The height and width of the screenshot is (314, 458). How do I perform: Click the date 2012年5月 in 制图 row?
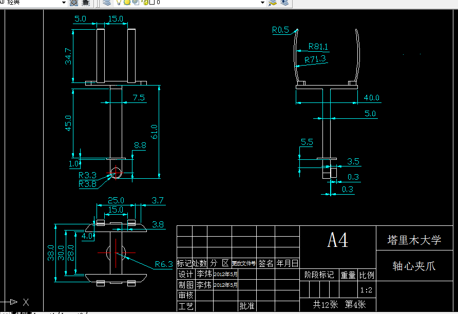tap(225, 285)
